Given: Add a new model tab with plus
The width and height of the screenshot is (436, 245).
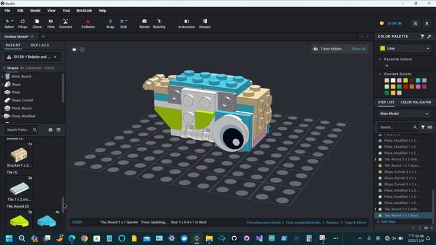Looking at the screenshot, I should coord(43,36).
